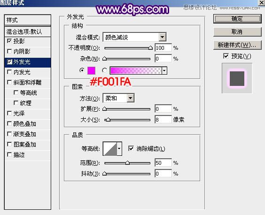Screen dimensions: 265x215
Task: Click the 范围 range field showing 50
Action: (163, 163)
